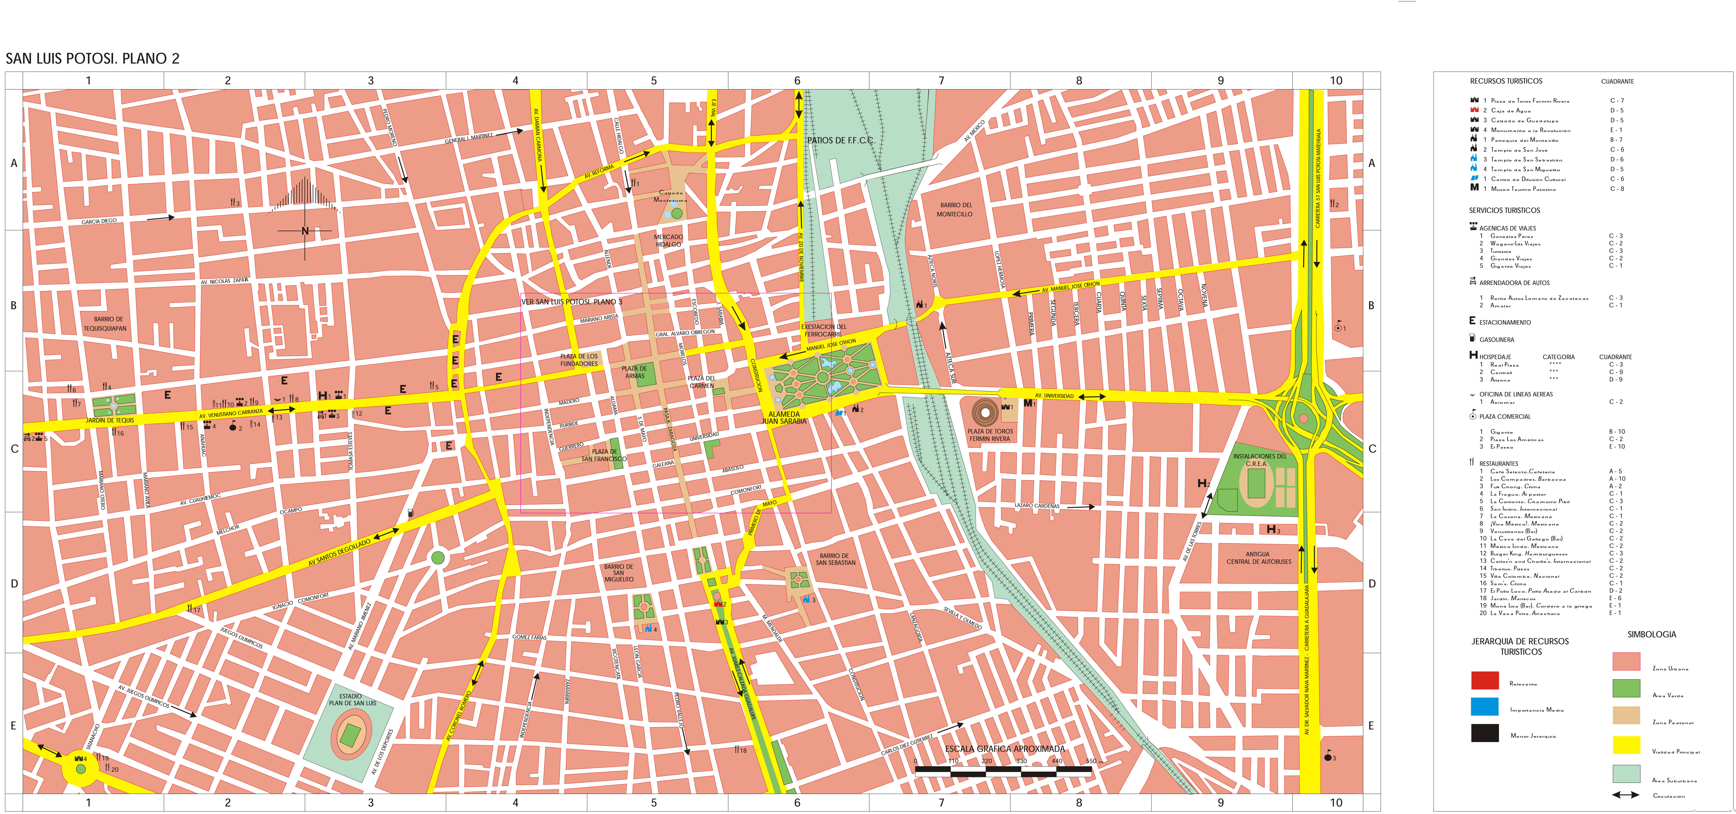
Task: Click the 'LAZARO CARDENAS' street label
Action: pos(1037,505)
